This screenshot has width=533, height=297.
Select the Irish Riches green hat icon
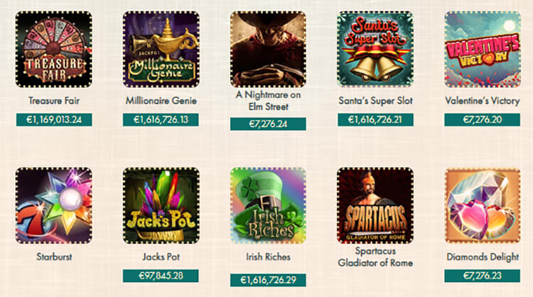[268, 206]
